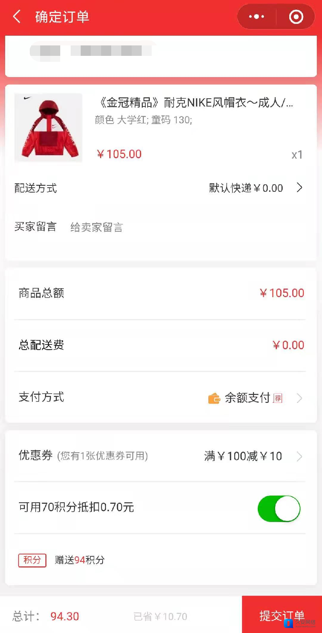Viewport: 322px width, 633px height.
Task: Tap the 确定订单 page title
Action: [62, 17]
